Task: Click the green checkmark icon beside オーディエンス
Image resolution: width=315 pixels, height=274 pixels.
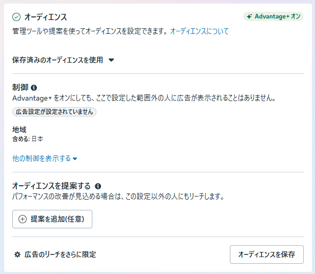Action: (x=16, y=17)
